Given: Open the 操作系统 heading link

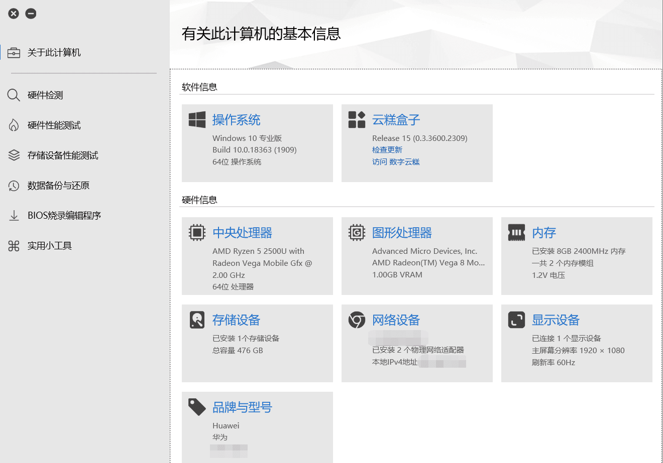Looking at the screenshot, I should point(236,120).
